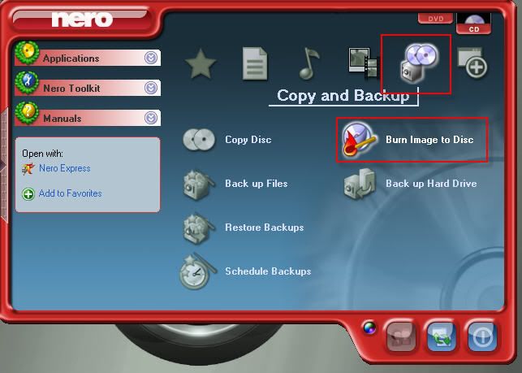Click the faded red button at bottom
Screen dimensions: 522x373
[401, 337]
